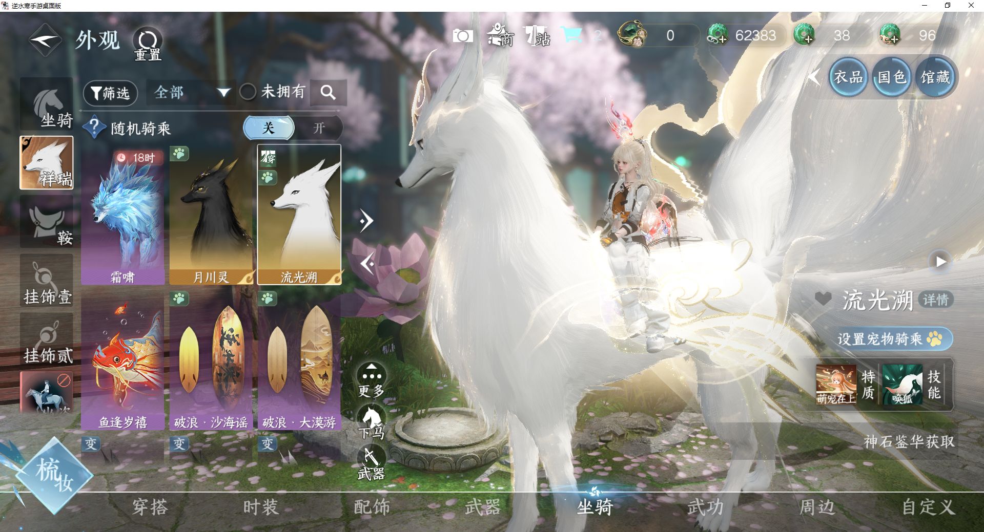Select the 祥瑞 fox category icon
Screen dimensions: 984x532
click(47, 163)
